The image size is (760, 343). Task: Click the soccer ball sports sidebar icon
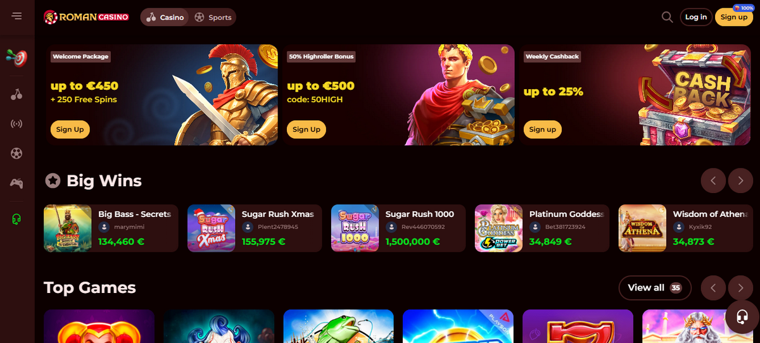pos(16,153)
